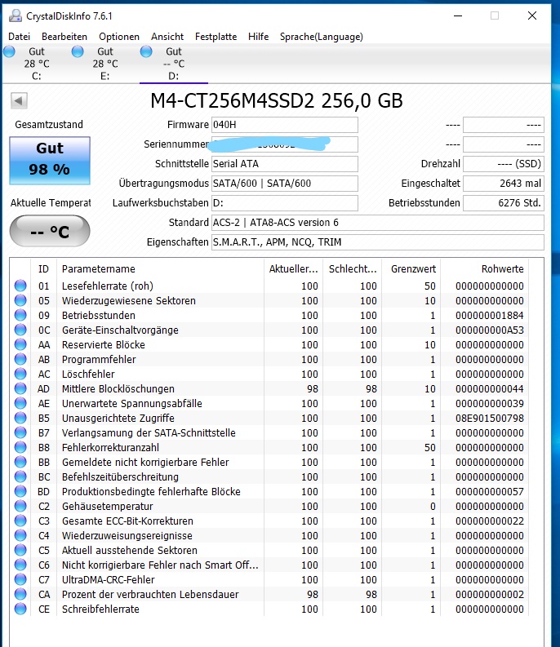Click the status orb of row AE Unerwartete Spannungsabfälle
The image size is (560, 647).
tap(20, 403)
